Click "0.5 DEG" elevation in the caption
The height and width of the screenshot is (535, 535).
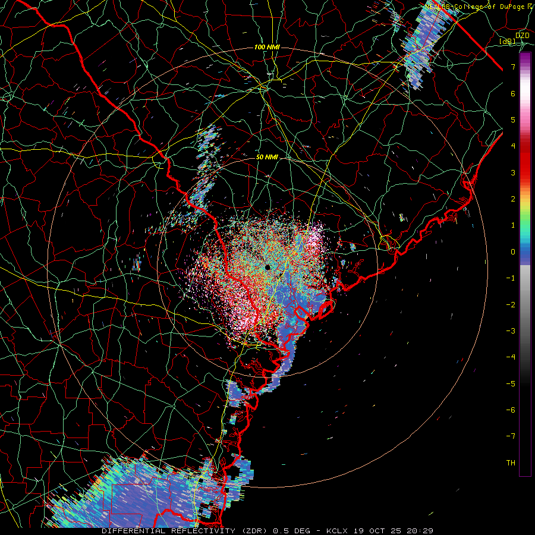pyautogui.click(x=292, y=531)
